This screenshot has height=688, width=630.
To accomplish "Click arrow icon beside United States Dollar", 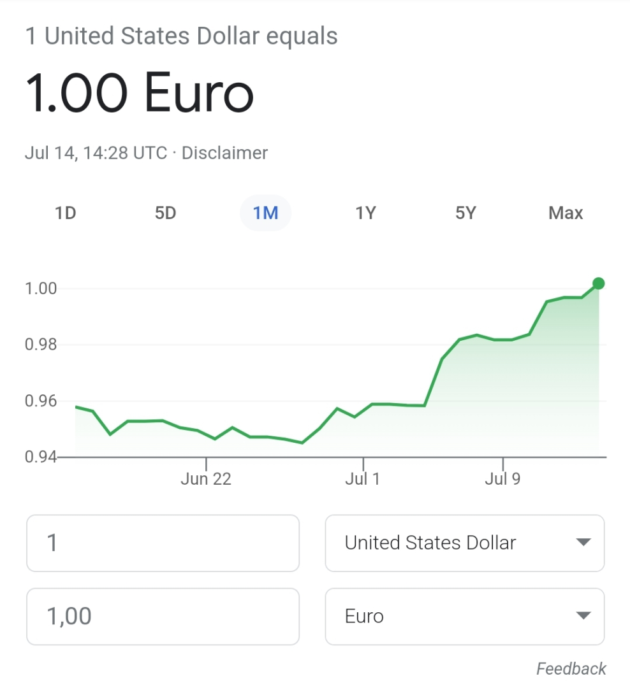I will pyautogui.click(x=583, y=543).
